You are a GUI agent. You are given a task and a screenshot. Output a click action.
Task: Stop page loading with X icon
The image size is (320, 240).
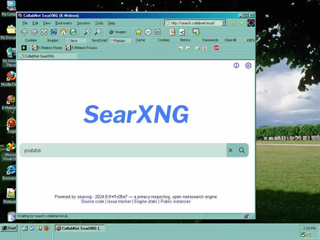click(x=44, y=32)
